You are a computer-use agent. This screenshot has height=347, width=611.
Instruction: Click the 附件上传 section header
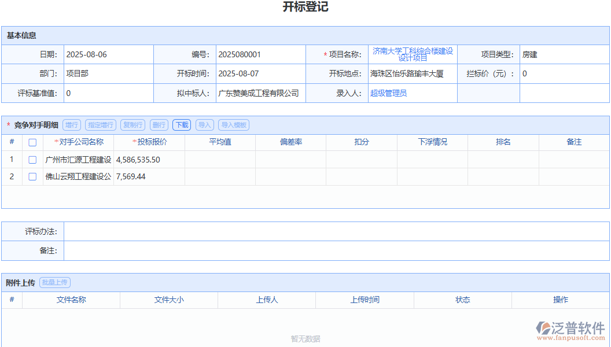point(20,282)
